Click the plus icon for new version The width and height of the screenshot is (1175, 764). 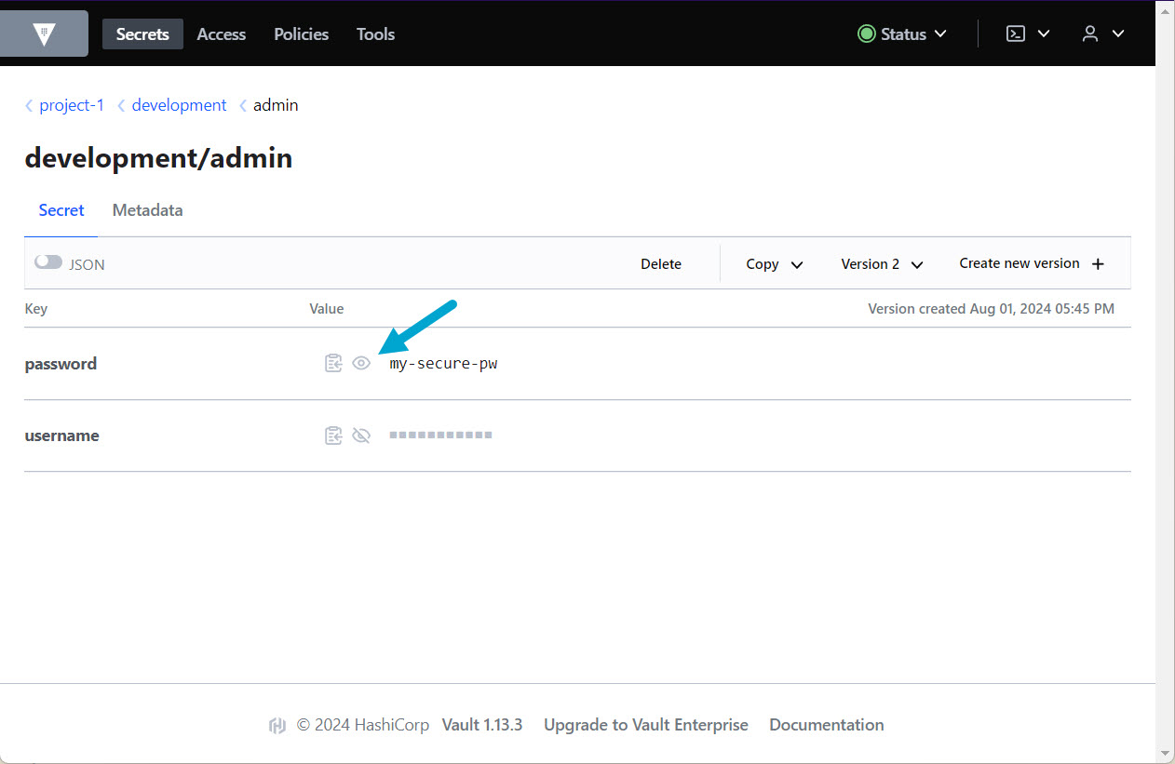pos(1098,264)
